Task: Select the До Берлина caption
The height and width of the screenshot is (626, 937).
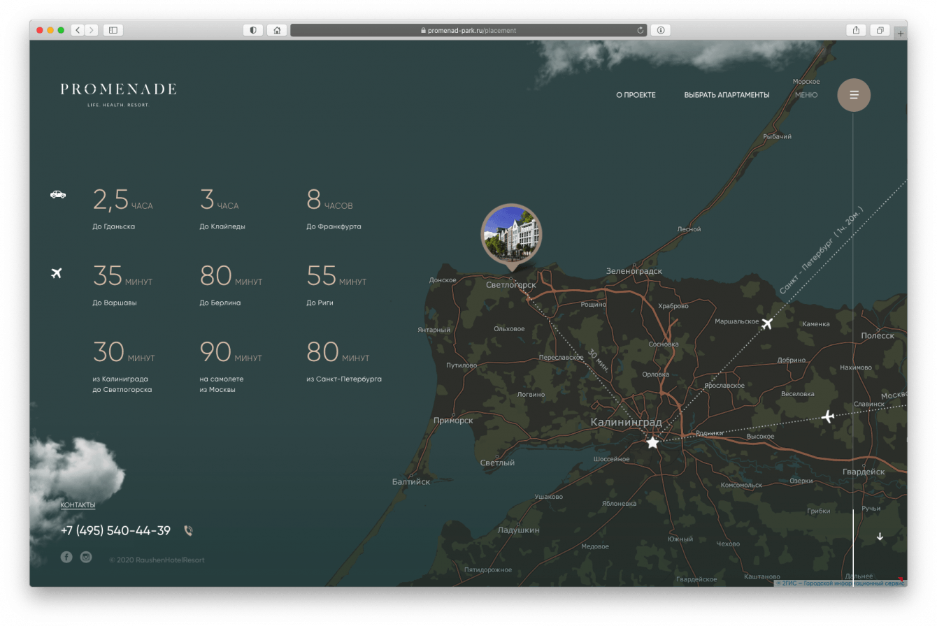Action: [220, 303]
